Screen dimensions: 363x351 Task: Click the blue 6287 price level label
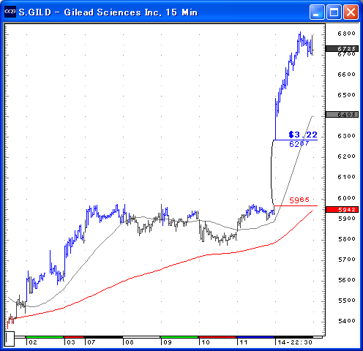(x=299, y=144)
